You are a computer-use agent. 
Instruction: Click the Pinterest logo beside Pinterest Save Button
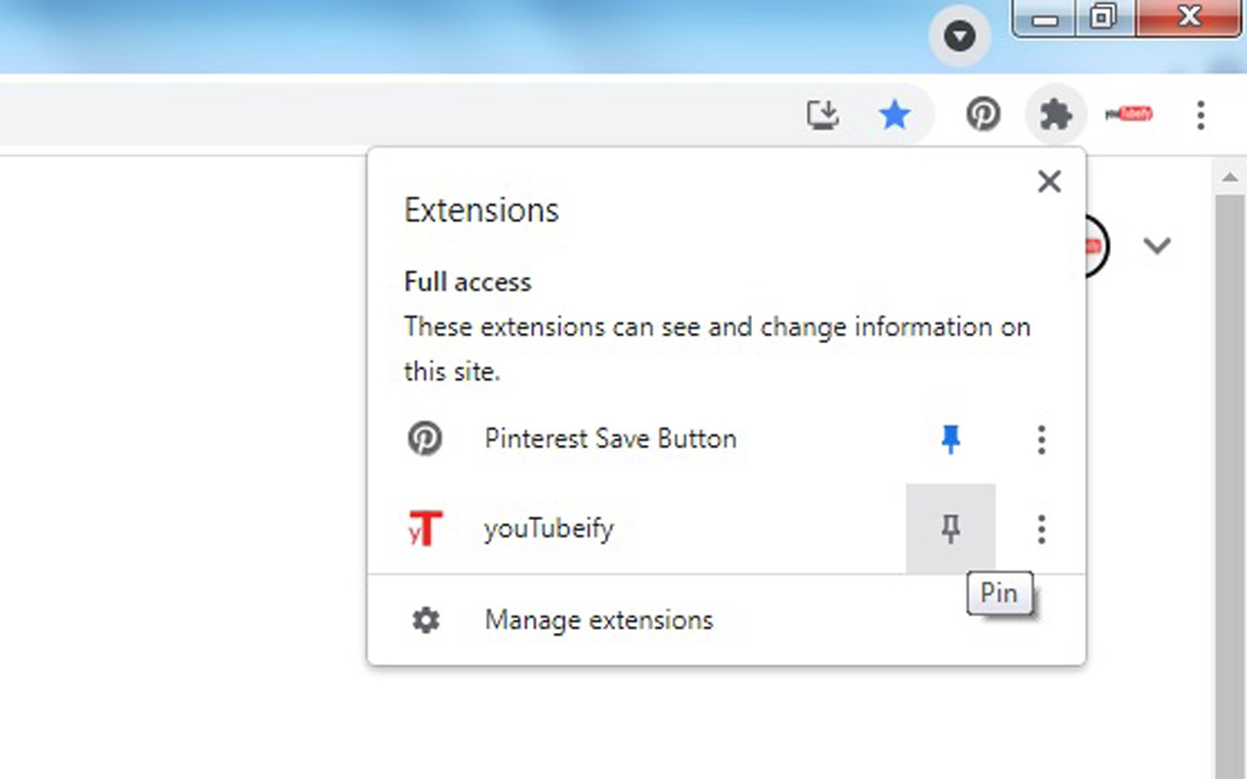(x=426, y=438)
